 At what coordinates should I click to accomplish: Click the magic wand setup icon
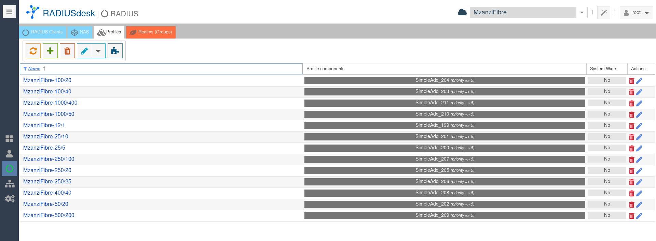[x=604, y=13]
